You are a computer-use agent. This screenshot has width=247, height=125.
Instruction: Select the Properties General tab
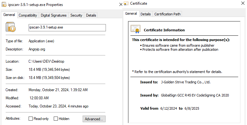tap(9, 15)
